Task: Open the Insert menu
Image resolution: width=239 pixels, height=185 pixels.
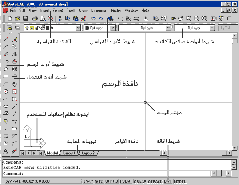Action: (44, 11)
